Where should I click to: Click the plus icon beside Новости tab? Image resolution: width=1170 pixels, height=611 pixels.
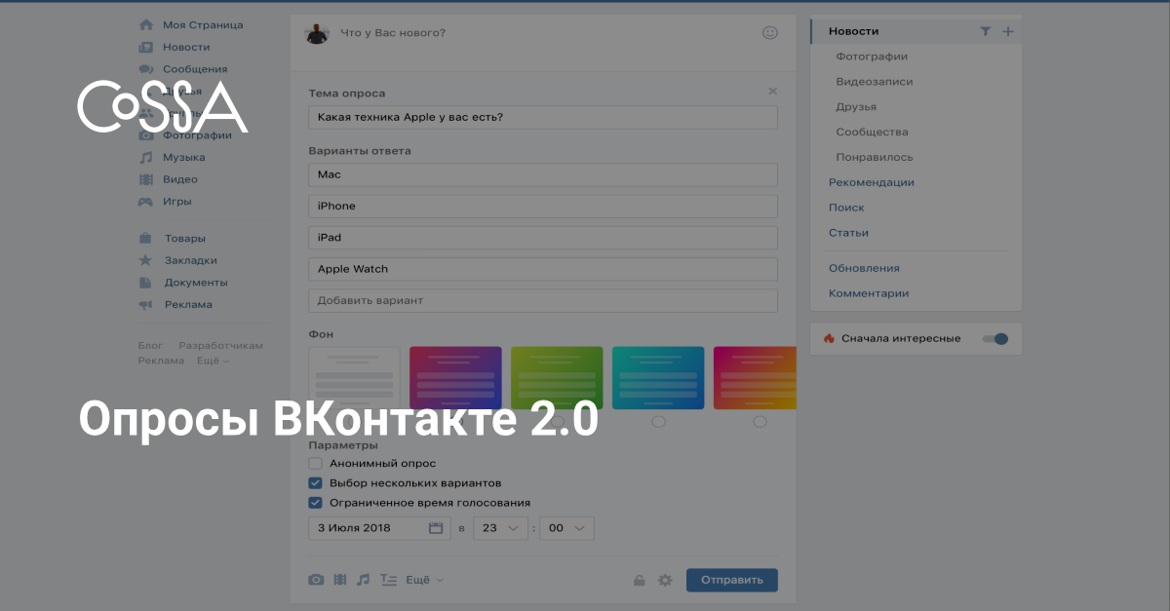pos(1008,32)
